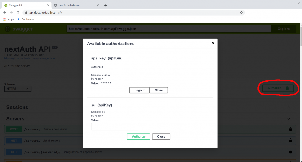
Task: Click lock icon on GET List all servers row
Action: (x=290, y=140)
